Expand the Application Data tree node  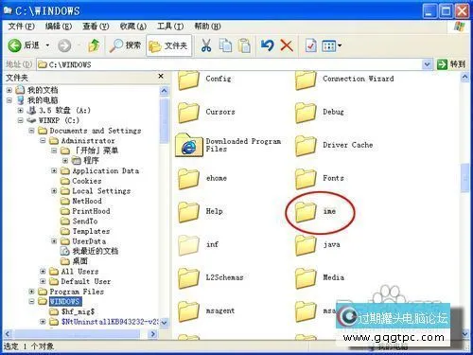coord(54,170)
